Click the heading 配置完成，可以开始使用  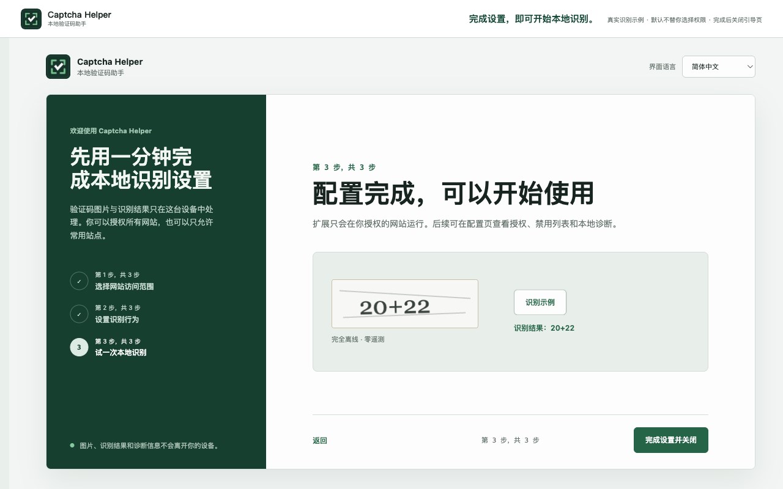(x=453, y=193)
